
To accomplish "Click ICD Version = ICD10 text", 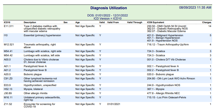I will coord(108,18).
